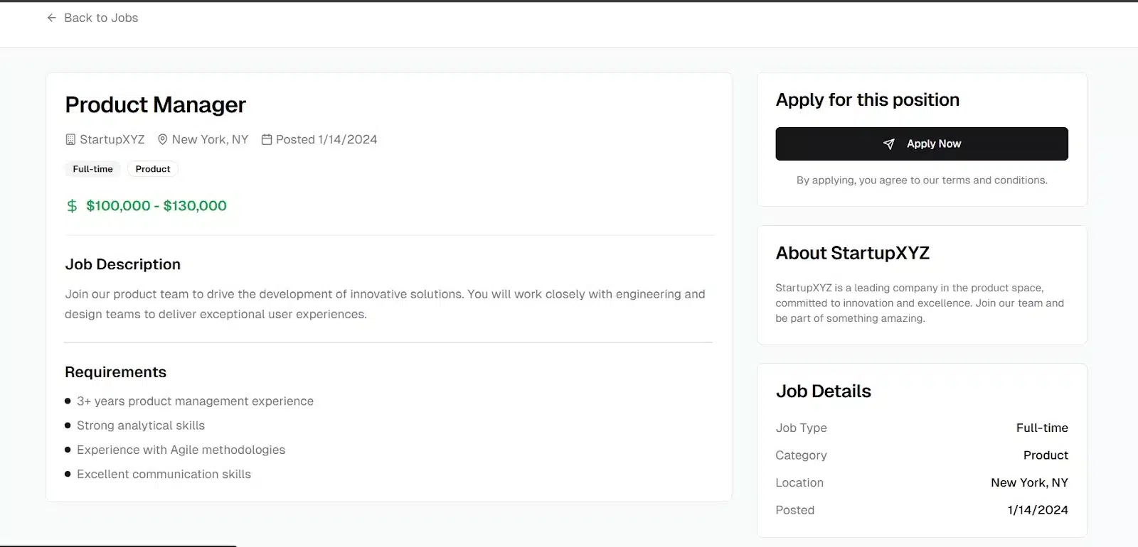
Task: Click the Job Description heading
Action: [123, 264]
